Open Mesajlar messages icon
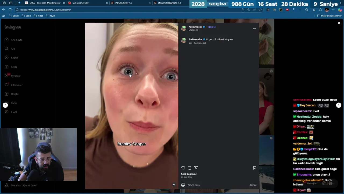The width and height of the screenshot is (344, 194). coord(6,76)
